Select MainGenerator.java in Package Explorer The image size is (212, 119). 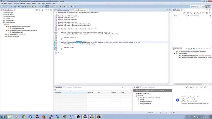[17, 32]
